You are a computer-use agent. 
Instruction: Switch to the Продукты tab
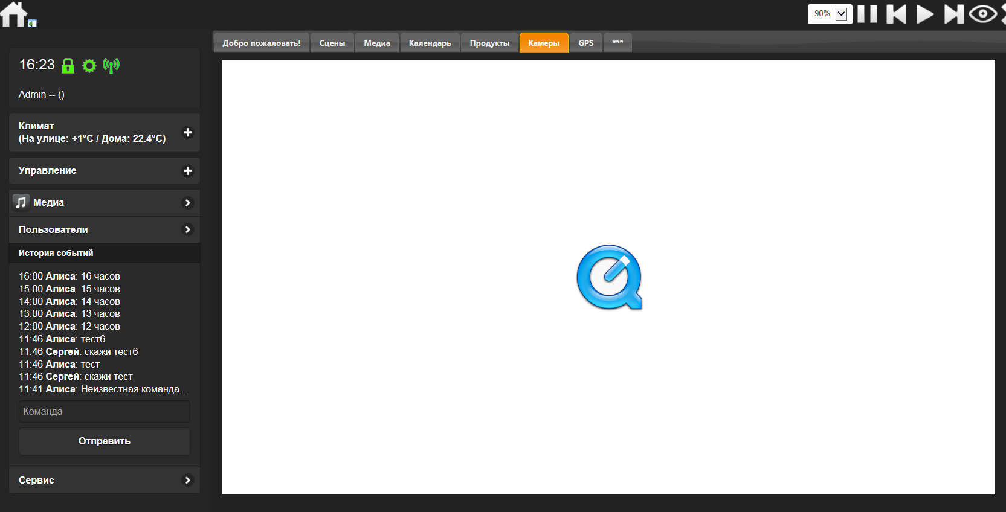pos(490,43)
